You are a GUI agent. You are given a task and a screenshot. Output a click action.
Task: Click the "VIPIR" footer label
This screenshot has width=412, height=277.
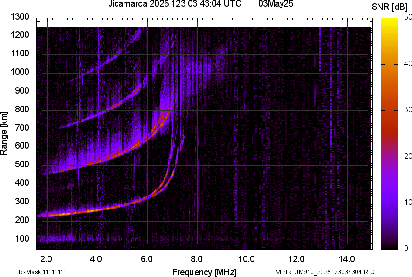pos(284,272)
